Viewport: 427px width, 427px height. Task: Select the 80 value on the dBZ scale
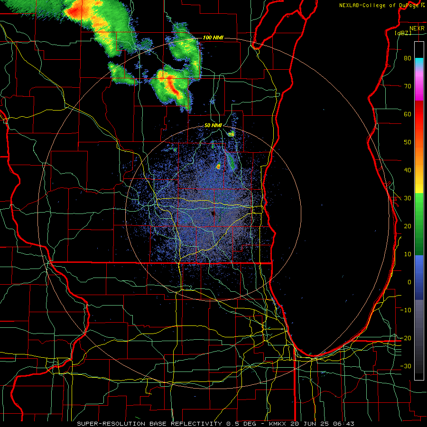[408, 58]
